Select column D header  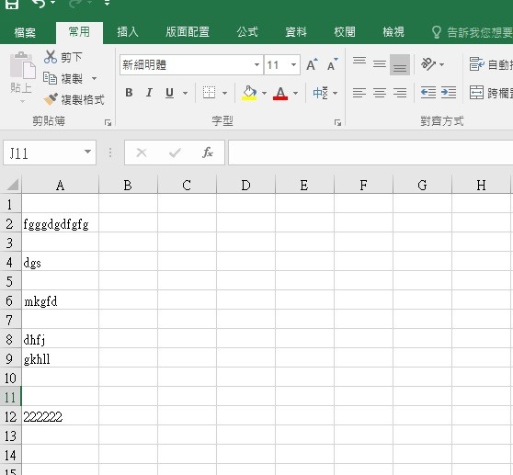click(x=245, y=185)
